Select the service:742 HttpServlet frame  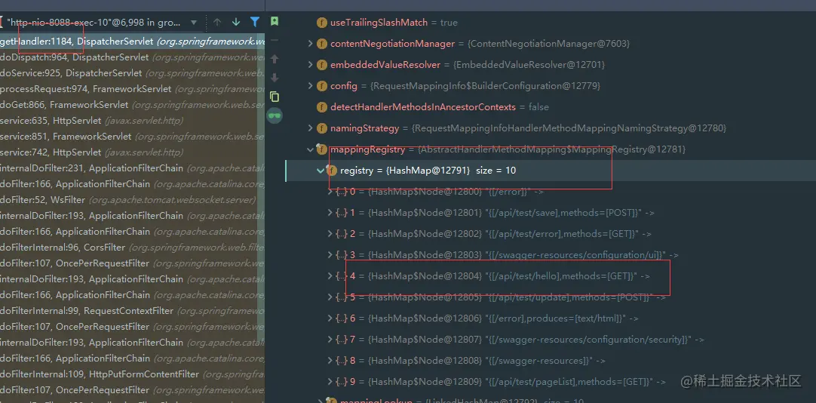click(132, 152)
